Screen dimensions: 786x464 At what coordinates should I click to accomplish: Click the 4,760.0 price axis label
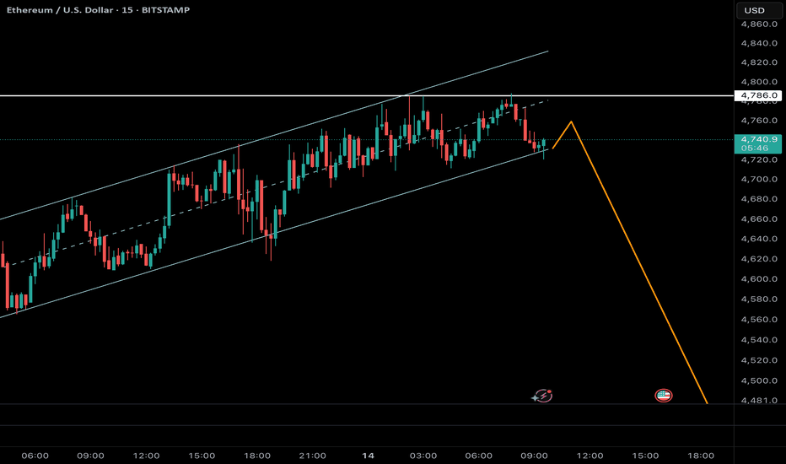pos(759,121)
